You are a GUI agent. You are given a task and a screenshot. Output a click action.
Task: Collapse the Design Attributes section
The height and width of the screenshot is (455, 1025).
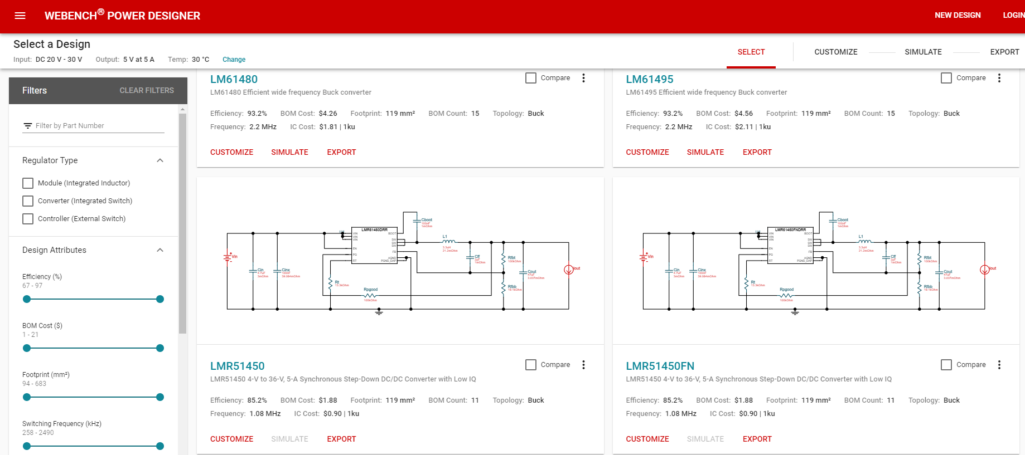pyautogui.click(x=160, y=250)
